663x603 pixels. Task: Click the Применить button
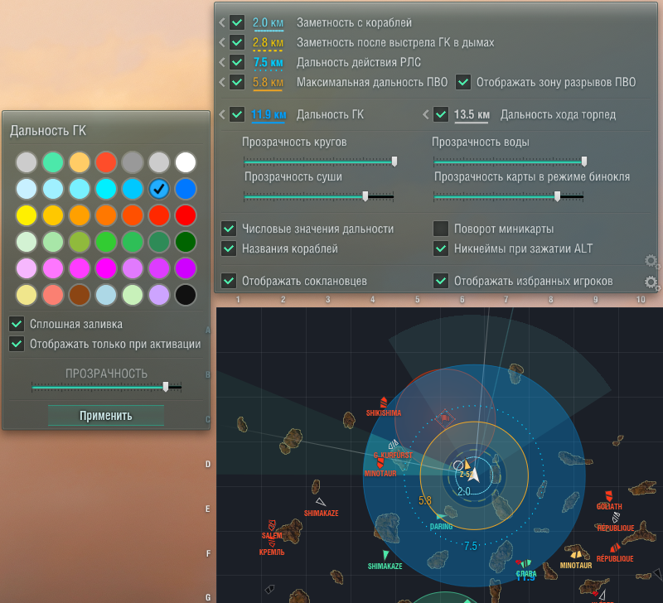106,415
